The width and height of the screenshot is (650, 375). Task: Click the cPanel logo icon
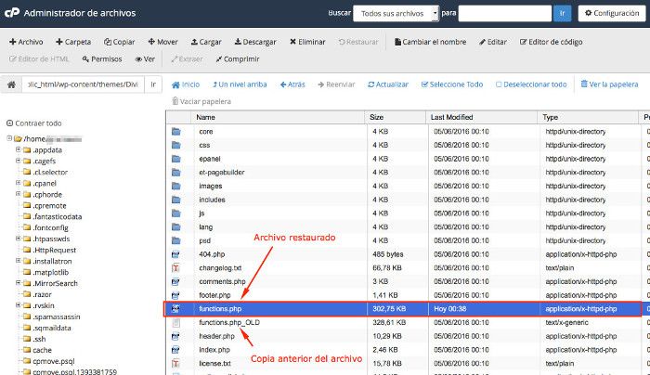[11, 13]
